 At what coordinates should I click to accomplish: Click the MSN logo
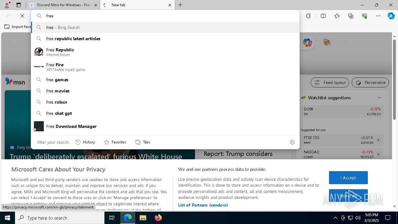point(15,82)
